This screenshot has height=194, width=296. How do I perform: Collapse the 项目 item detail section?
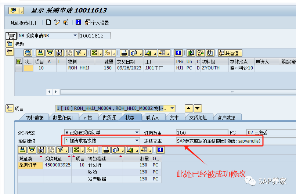pos(10,108)
